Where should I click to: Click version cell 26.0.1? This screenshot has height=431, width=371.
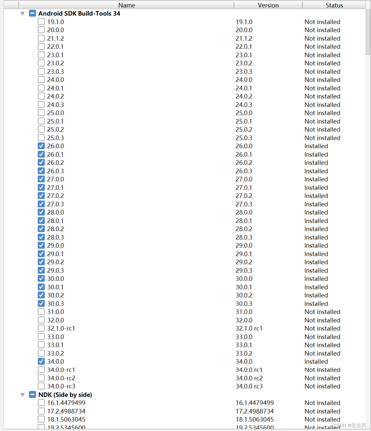point(244,154)
